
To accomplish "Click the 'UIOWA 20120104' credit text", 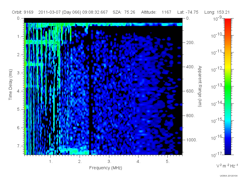I will coord(229,176).
